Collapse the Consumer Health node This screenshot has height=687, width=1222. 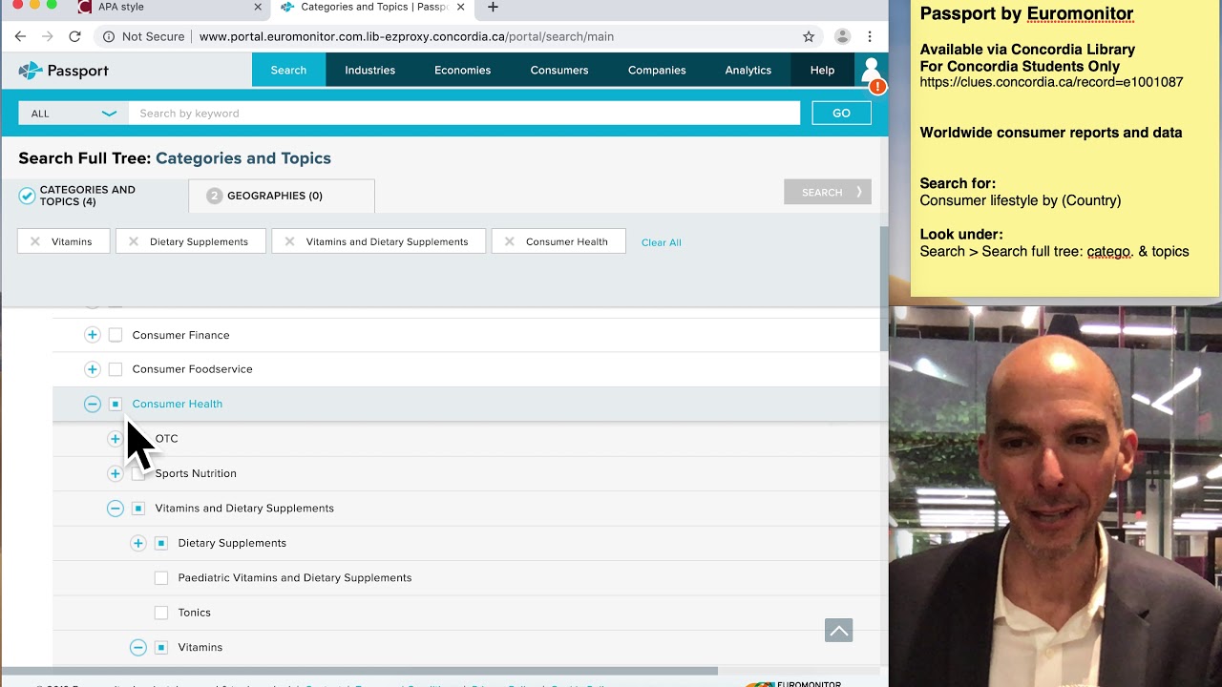point(93,405)
